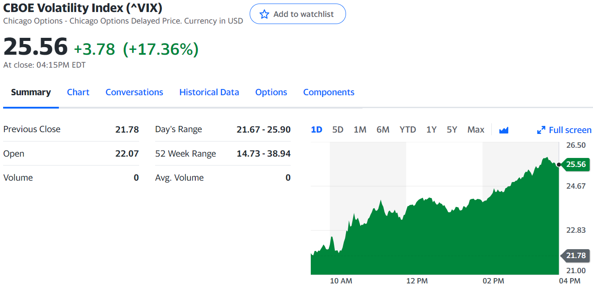This screenshot has width=593, height=287.
Task: Click the green 25.56 price marker on chart
Action: pos(576,165)
